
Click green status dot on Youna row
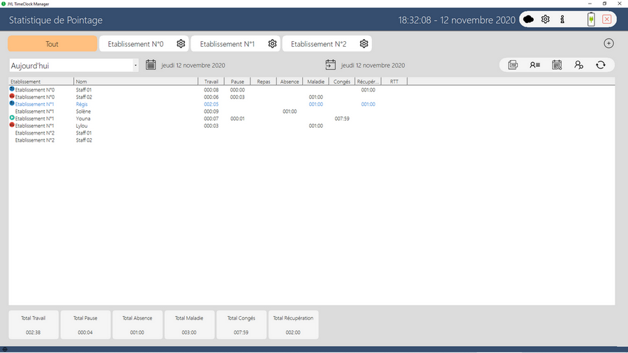(x=12, y=118)
